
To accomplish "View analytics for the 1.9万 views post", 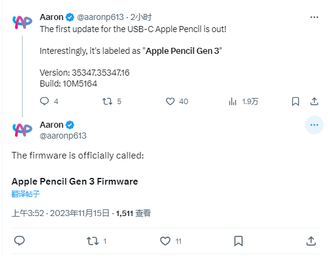I will click(232, 102).
